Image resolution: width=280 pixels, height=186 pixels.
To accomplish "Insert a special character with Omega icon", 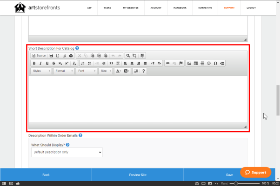I will click(215, 63).
